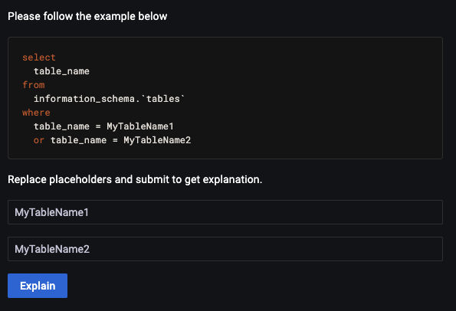This screenshot has width=456, height=311.
Task: Click "Please follow the example below" heading
Action: pos(87,16)
